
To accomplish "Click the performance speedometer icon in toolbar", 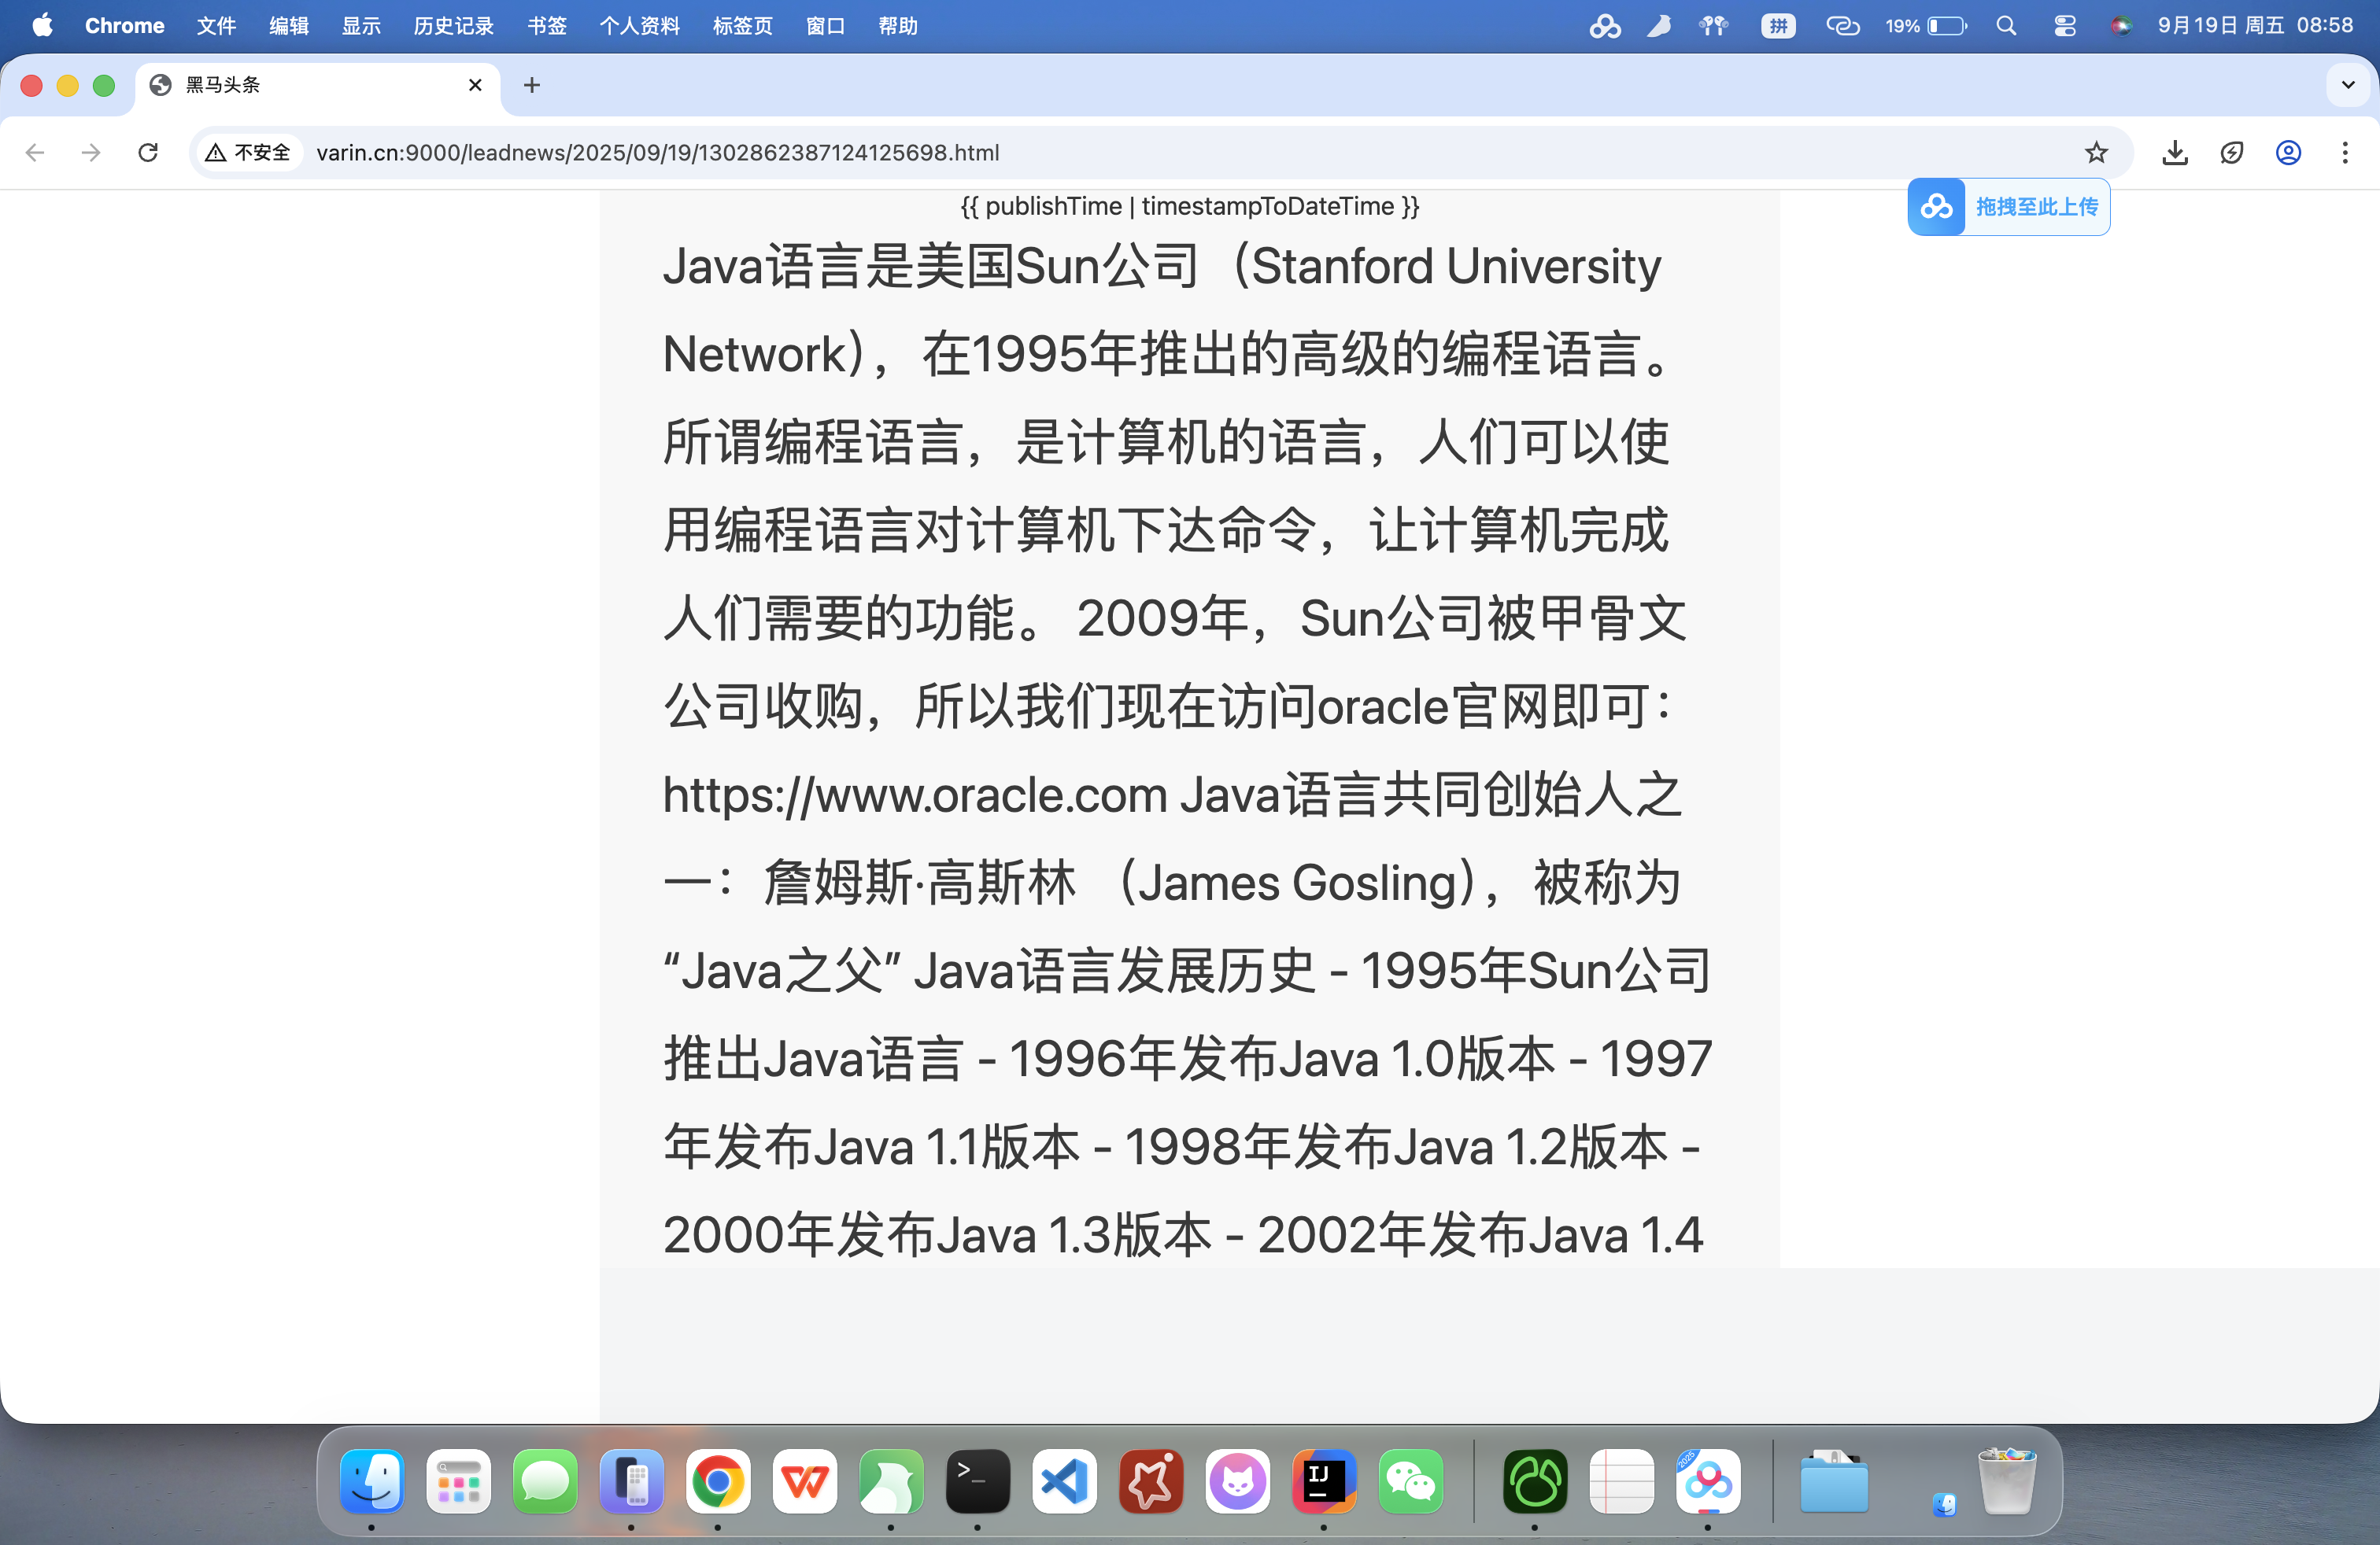I will [2231, 152].
